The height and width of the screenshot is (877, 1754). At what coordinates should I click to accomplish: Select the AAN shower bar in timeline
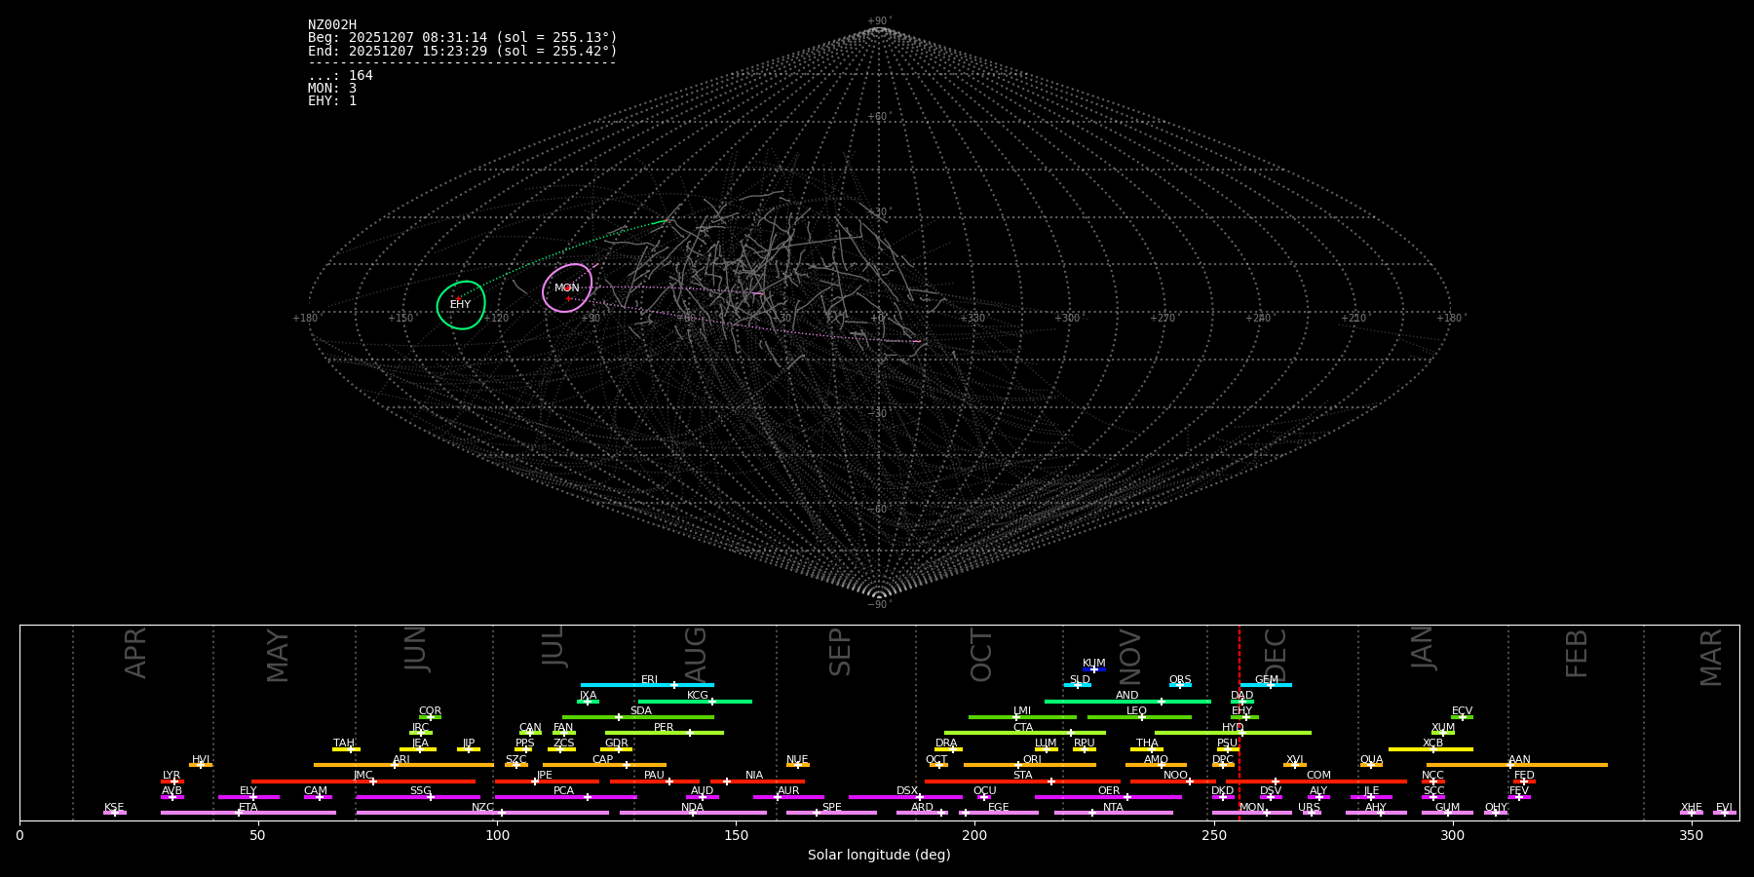[x=1517, y=765]
